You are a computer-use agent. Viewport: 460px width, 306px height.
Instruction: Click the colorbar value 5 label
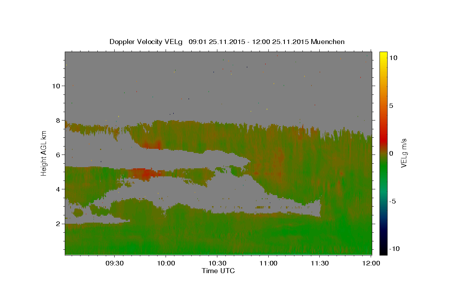coord(391,106)
